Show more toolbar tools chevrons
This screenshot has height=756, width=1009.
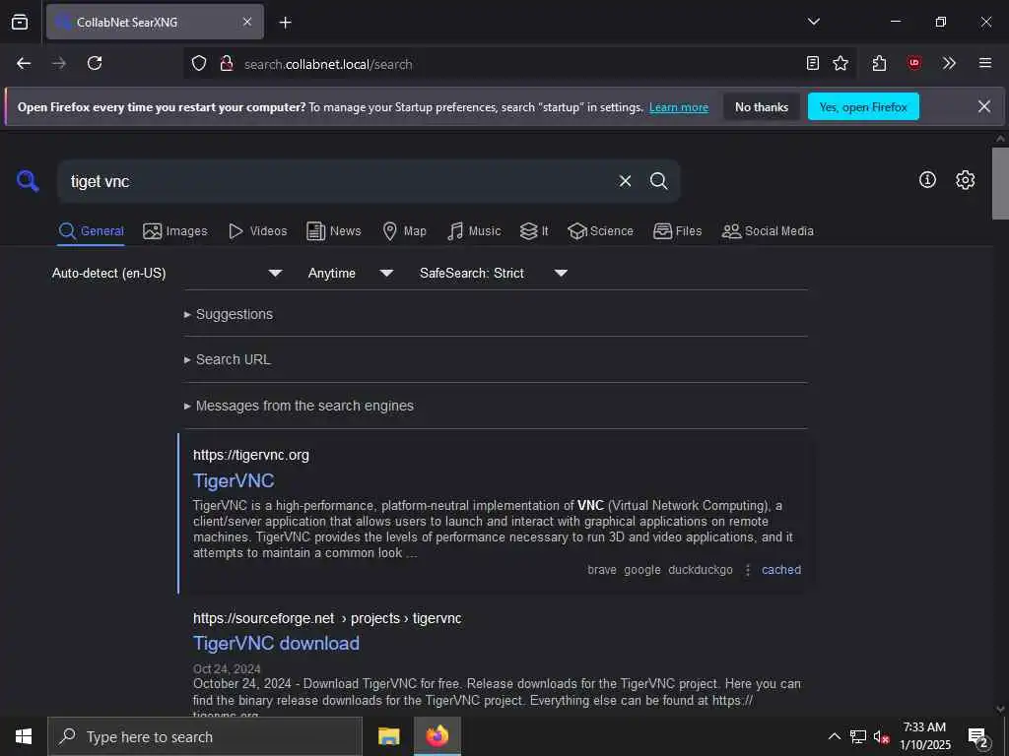click(x=949, y=63)
